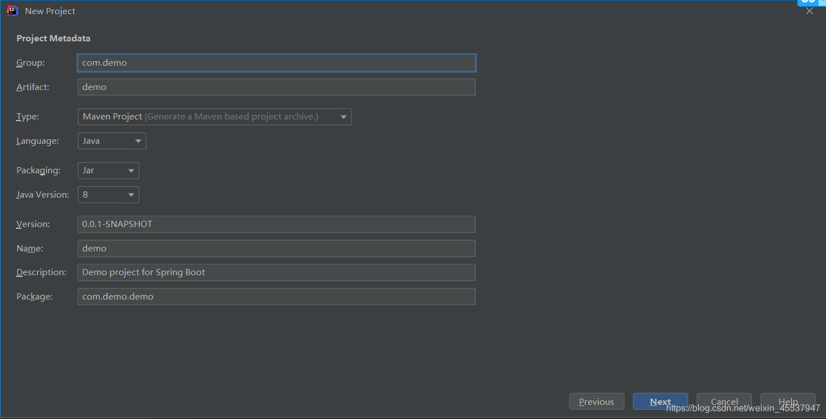Click the New Project window title

[x=50, y=11]
